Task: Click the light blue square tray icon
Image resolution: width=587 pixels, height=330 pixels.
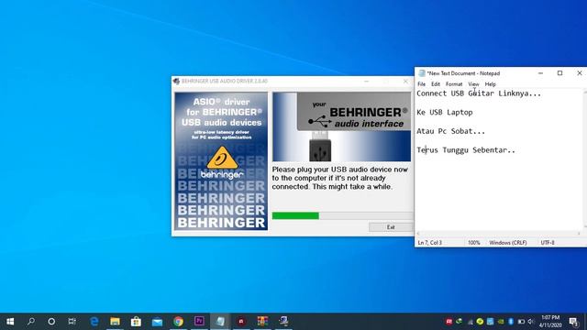Action: 490,322
